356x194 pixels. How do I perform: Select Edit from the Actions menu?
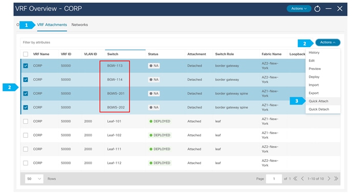coord(311,60)
